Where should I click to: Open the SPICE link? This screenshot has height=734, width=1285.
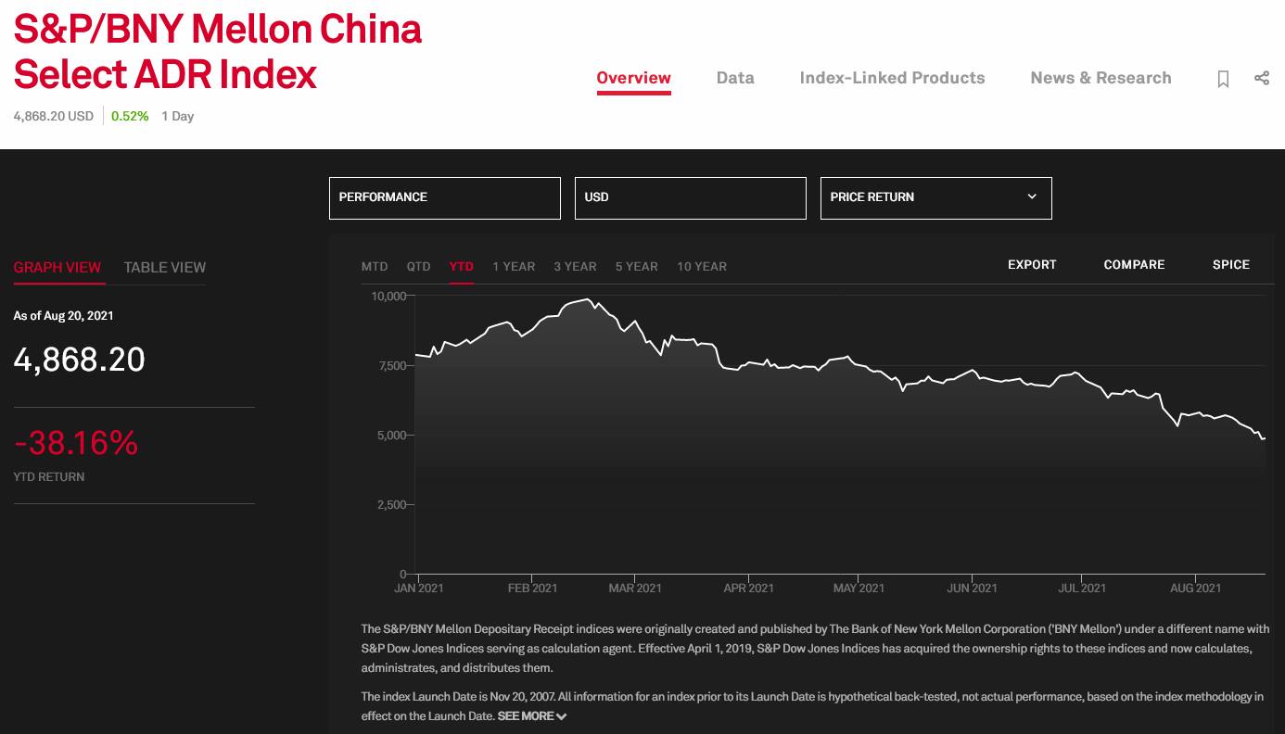(1231, 264)
